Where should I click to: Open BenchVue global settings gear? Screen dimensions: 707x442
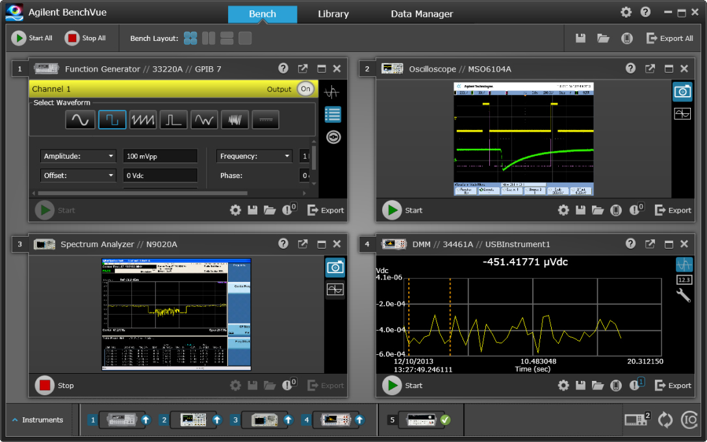pyautogui.click(x=626, y=12)
